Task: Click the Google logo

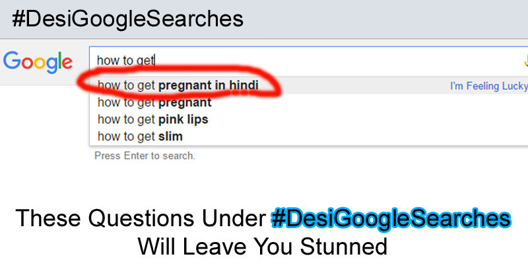Action: point(38,62)
